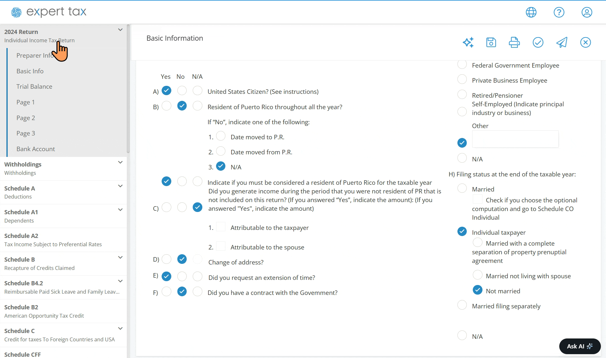
Task: Go to the Bank Account section
Action: (36, 149)
